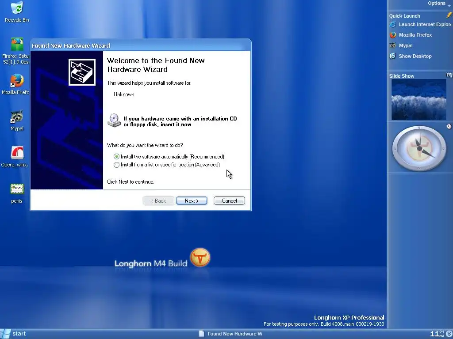
Task: Select the Opera_winxp installer desktop icon
Action: [x=16, y=157]
